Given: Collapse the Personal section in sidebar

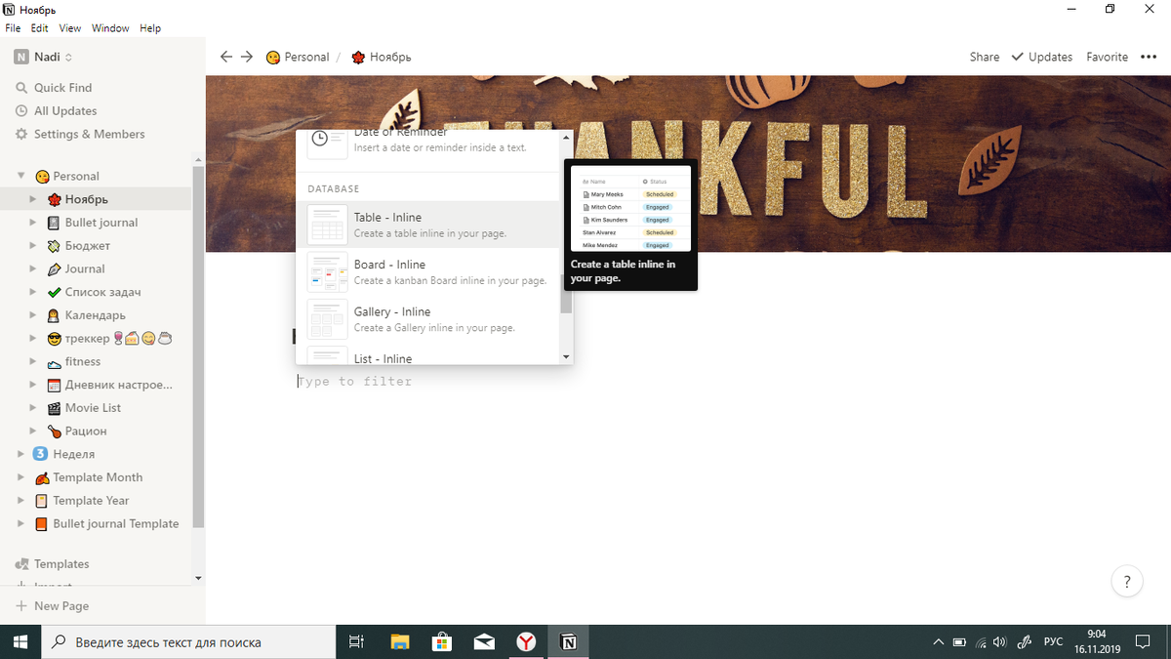Looking at the screenshot, I should [x=20, y=176].
